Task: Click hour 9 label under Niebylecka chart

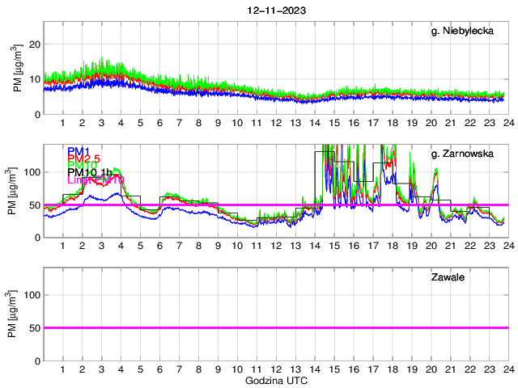Action: [x=218, y=123]
